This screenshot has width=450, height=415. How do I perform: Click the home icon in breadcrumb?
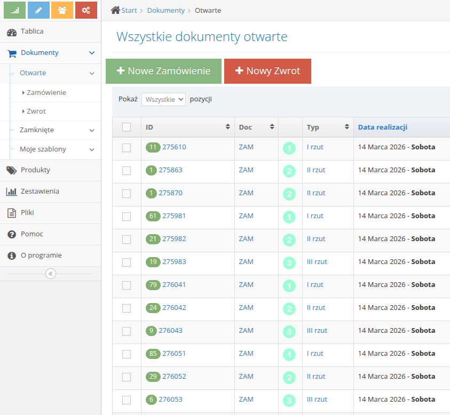pyautogui.click(x=115, y=10)
